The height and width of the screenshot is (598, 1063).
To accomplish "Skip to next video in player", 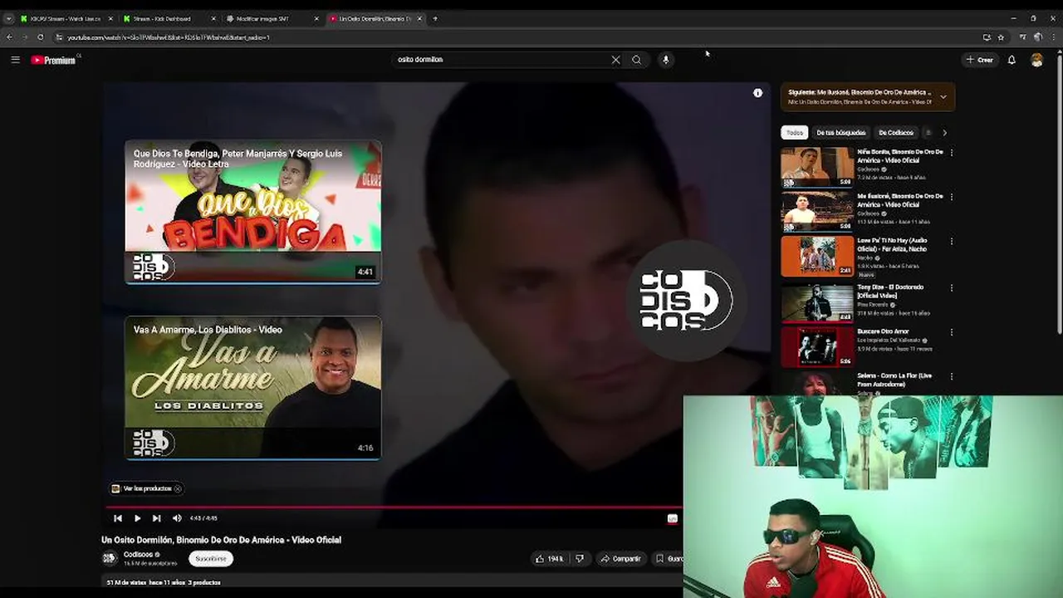I will pyautogui.click(x=156, y=518).
